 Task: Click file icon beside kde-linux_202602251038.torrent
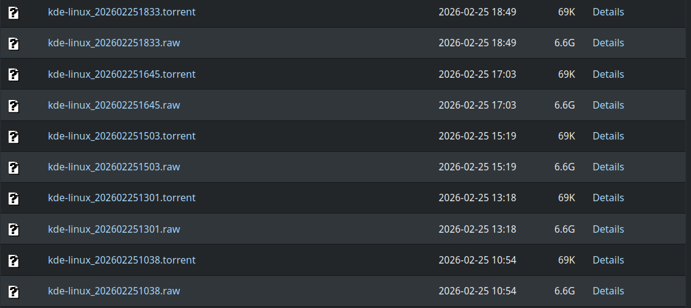[x=14, y=260]
